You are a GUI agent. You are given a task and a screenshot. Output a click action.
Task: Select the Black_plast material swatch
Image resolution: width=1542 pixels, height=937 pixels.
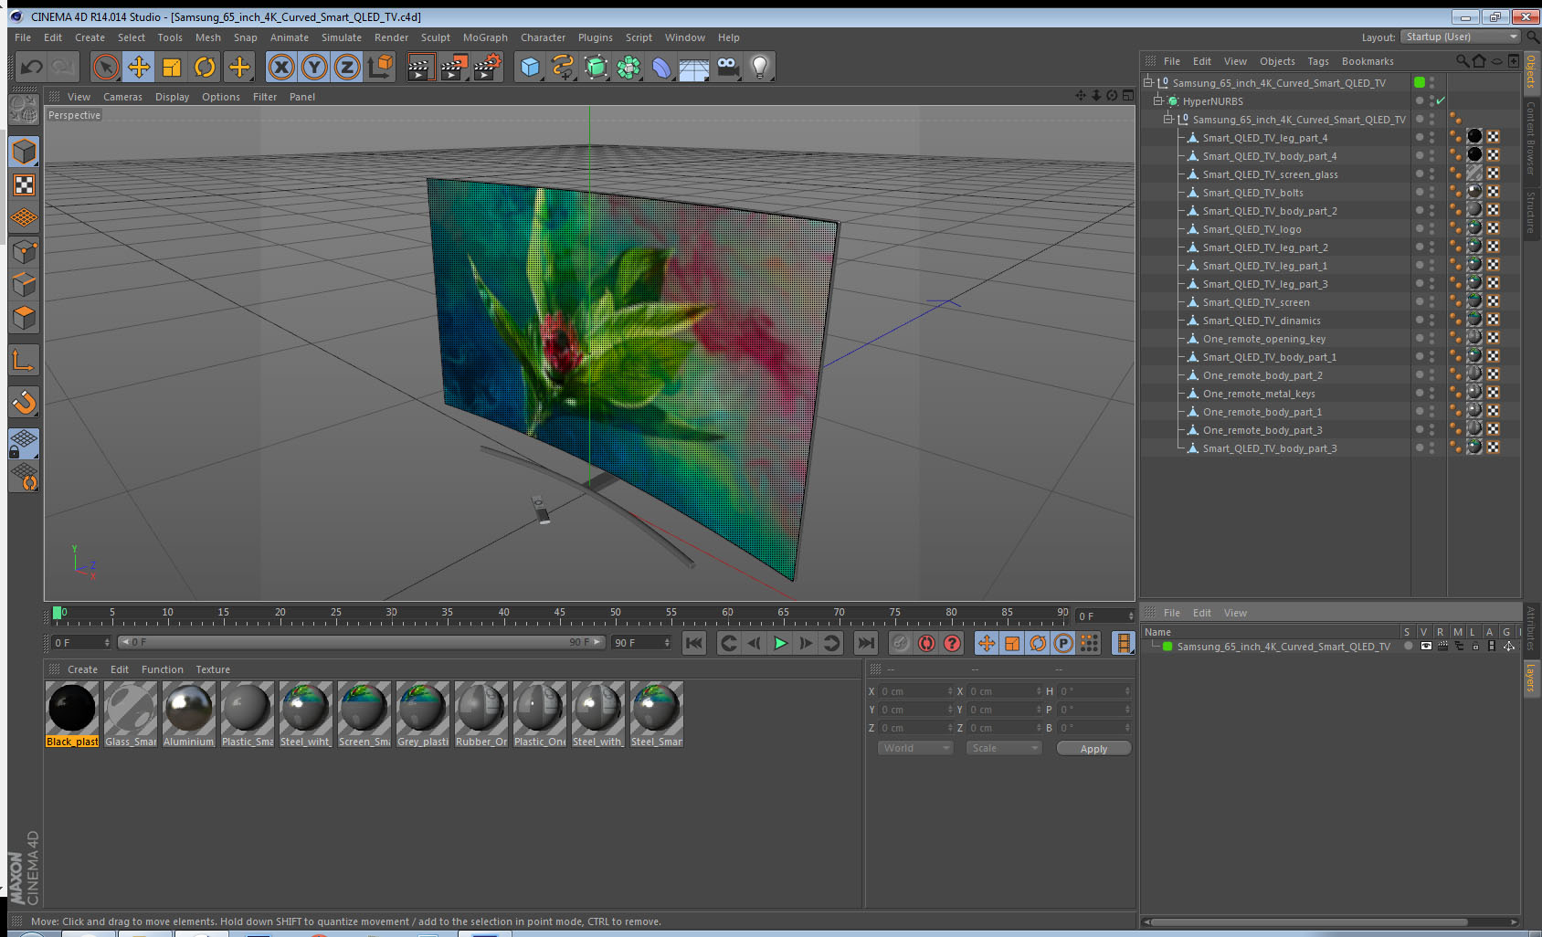pyautogui.click(x=72, y=714)
